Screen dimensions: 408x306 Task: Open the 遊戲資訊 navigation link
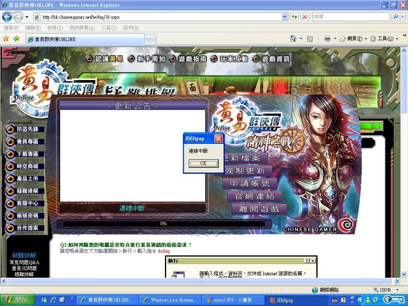click(271, 59)
